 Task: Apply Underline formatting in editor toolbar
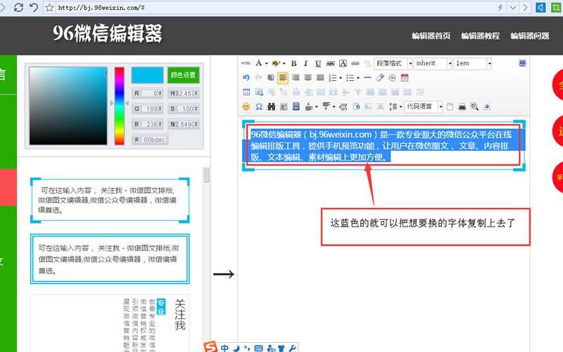[x=318, y=63]
